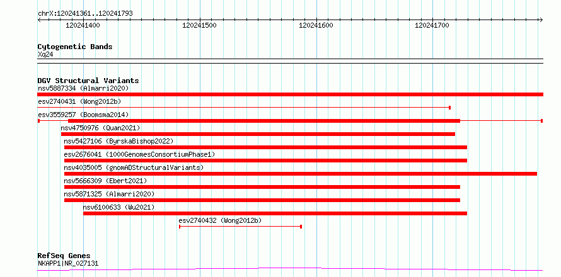Viewport: 561px width, 277px height.
Task: Click the left arrow of the ruler
Action: pos(39,20)
